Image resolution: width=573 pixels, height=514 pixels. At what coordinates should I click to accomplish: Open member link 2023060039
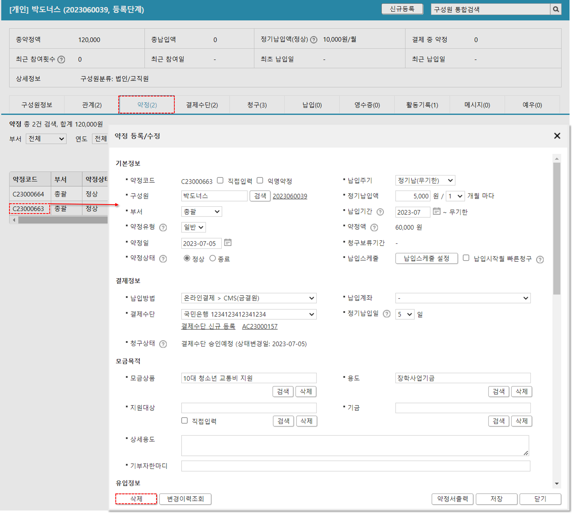coord(290,196)
